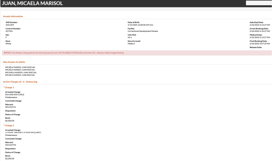Click the Date of Birth label
272x161 pixels.
(x=134, y=22)
